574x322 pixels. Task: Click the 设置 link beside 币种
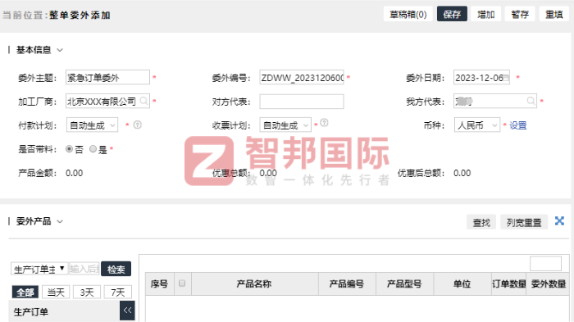(518, 125)
